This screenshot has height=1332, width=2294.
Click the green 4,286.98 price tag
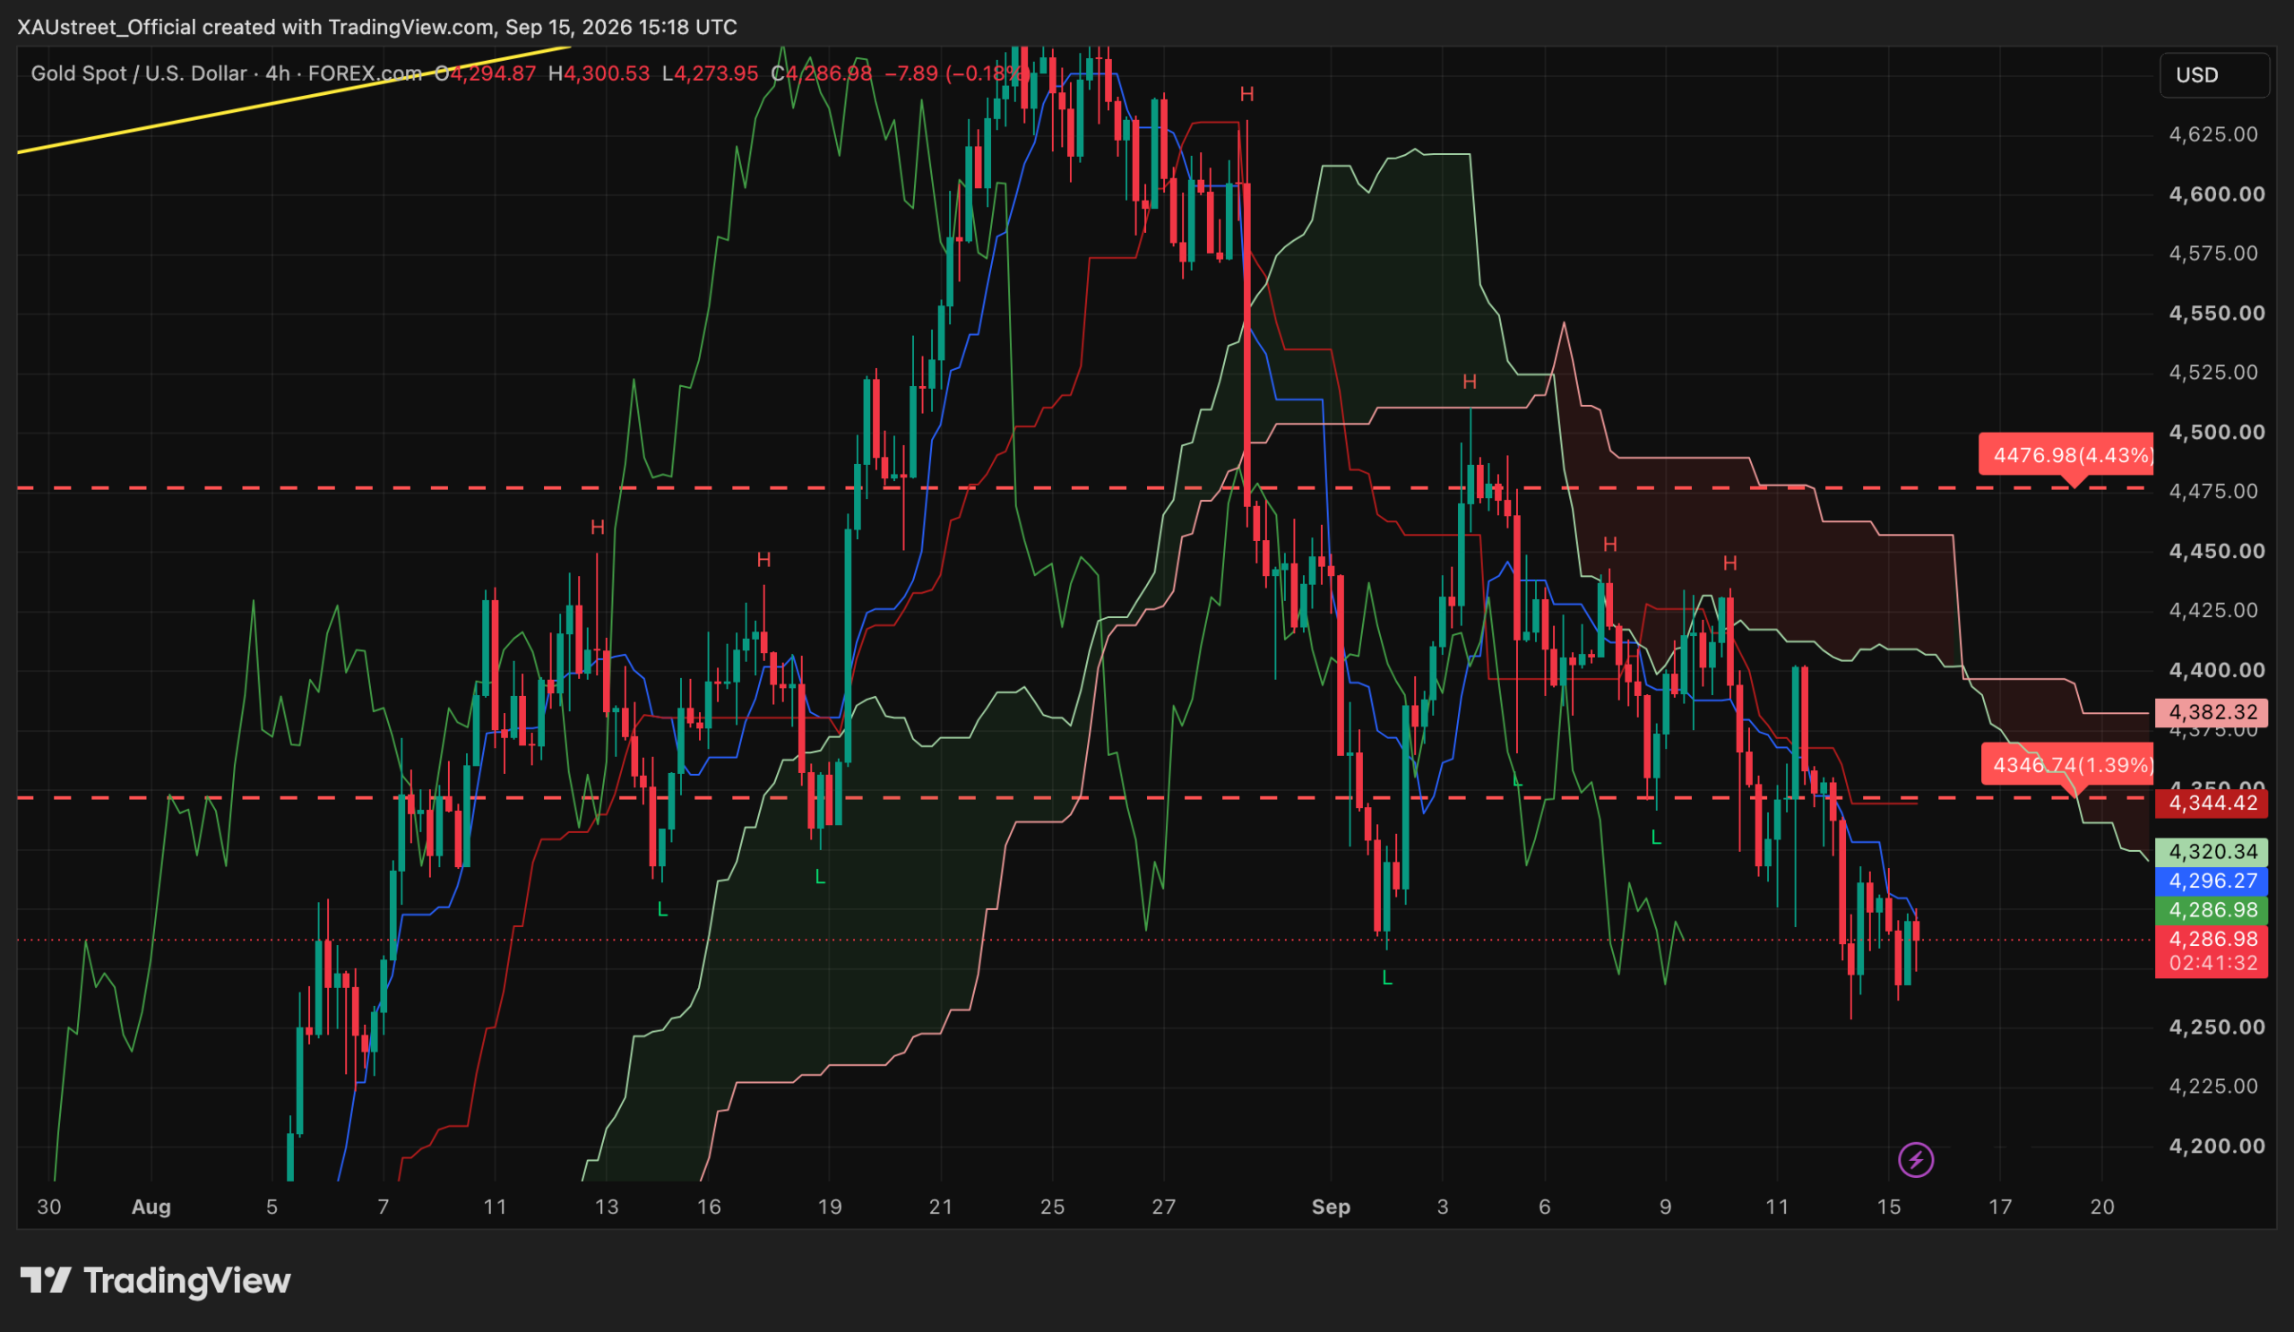[x=2212, y=910]
